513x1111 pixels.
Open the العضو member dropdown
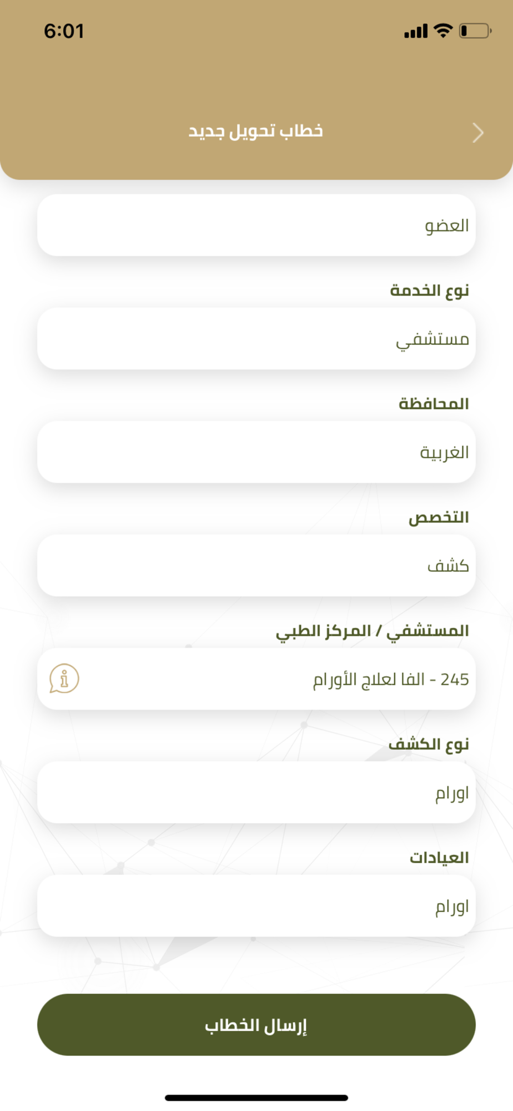pyautogui.click(x=256, y=225)
